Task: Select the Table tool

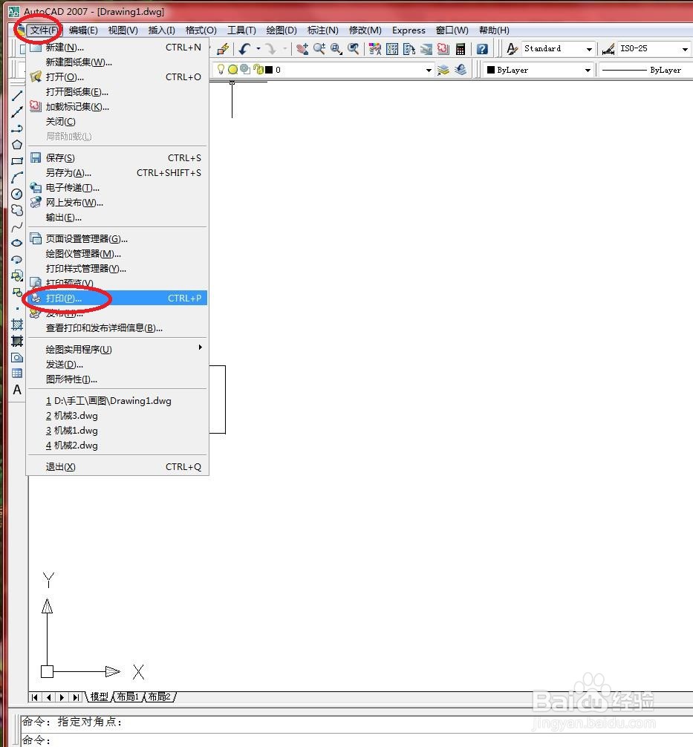Action: coord(16,373)
